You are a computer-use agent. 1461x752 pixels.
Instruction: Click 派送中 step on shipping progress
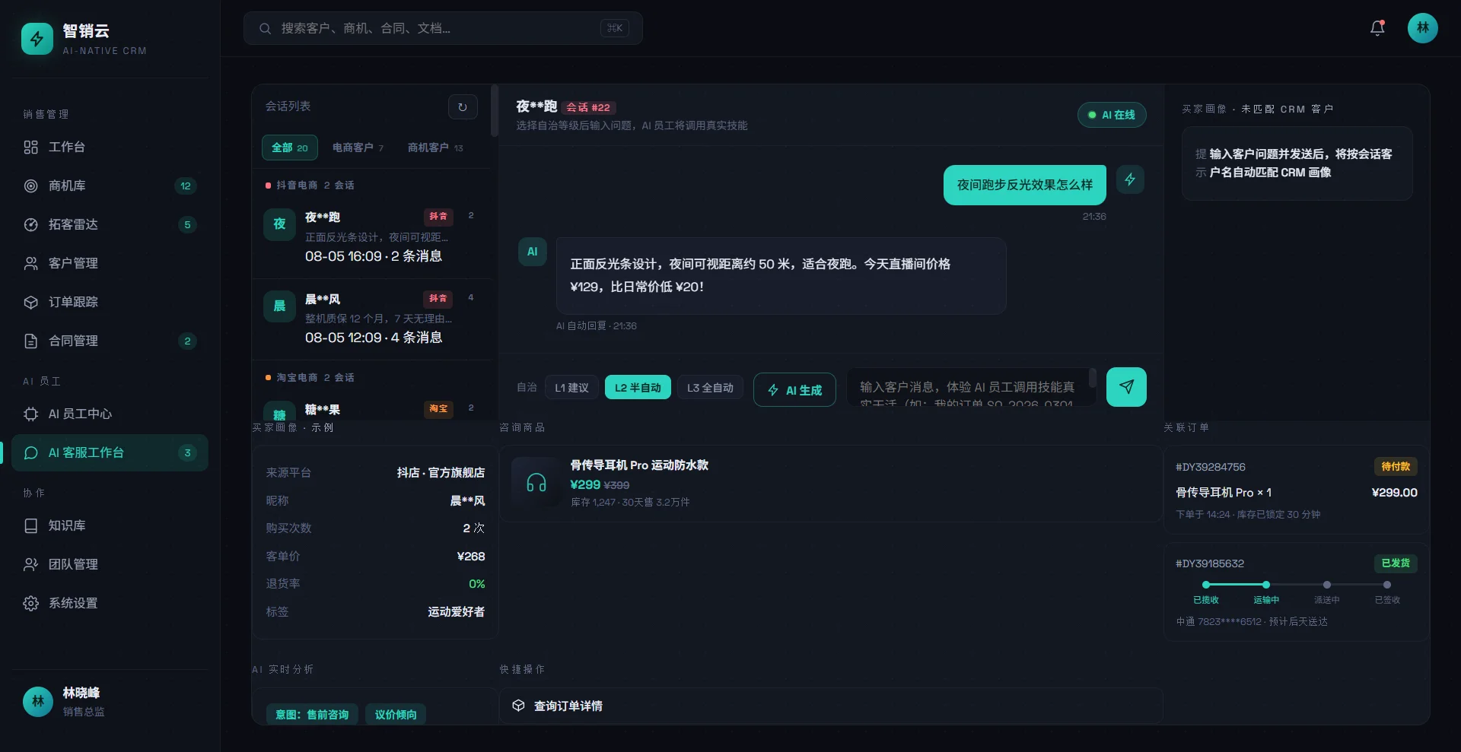1326,592
